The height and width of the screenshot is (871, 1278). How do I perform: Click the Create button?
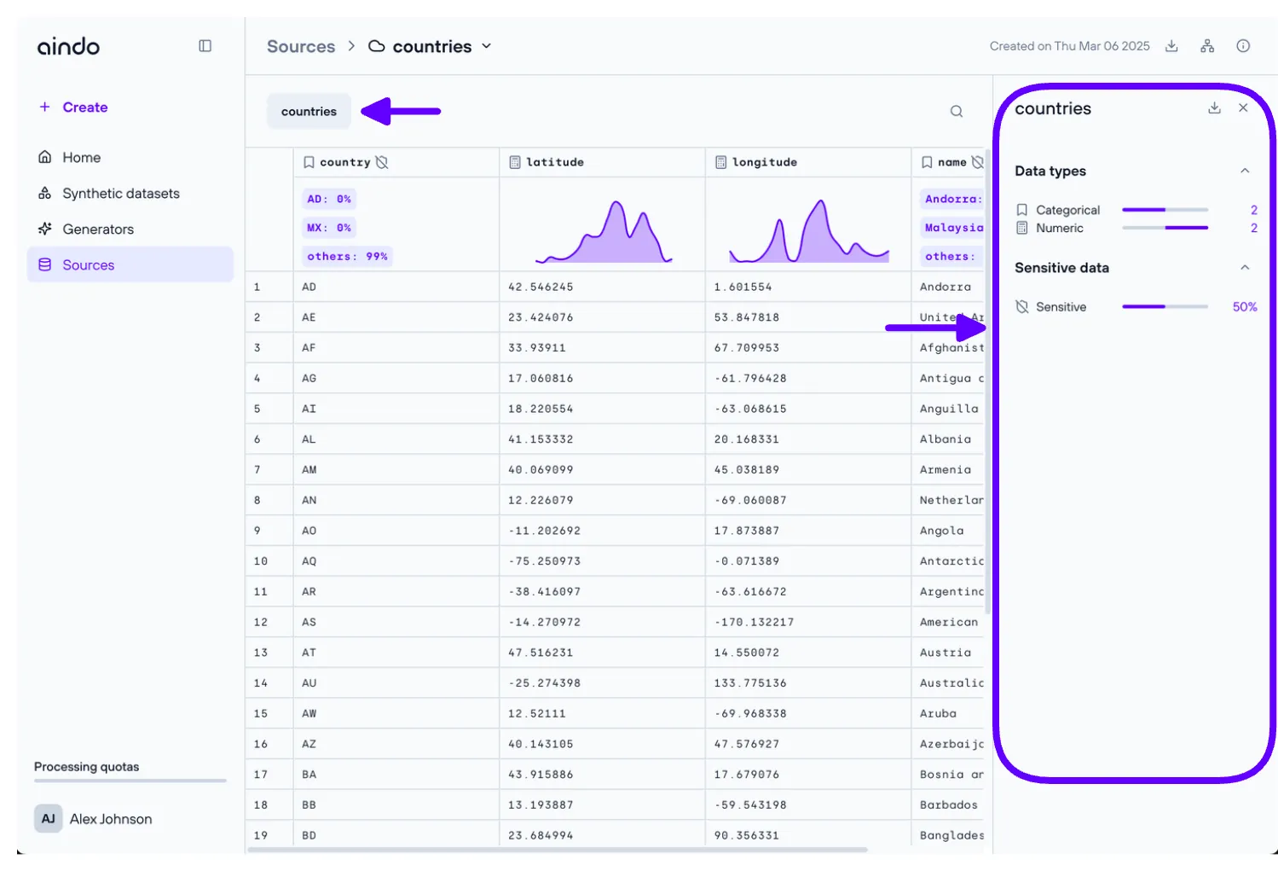(x=74, y=107)
